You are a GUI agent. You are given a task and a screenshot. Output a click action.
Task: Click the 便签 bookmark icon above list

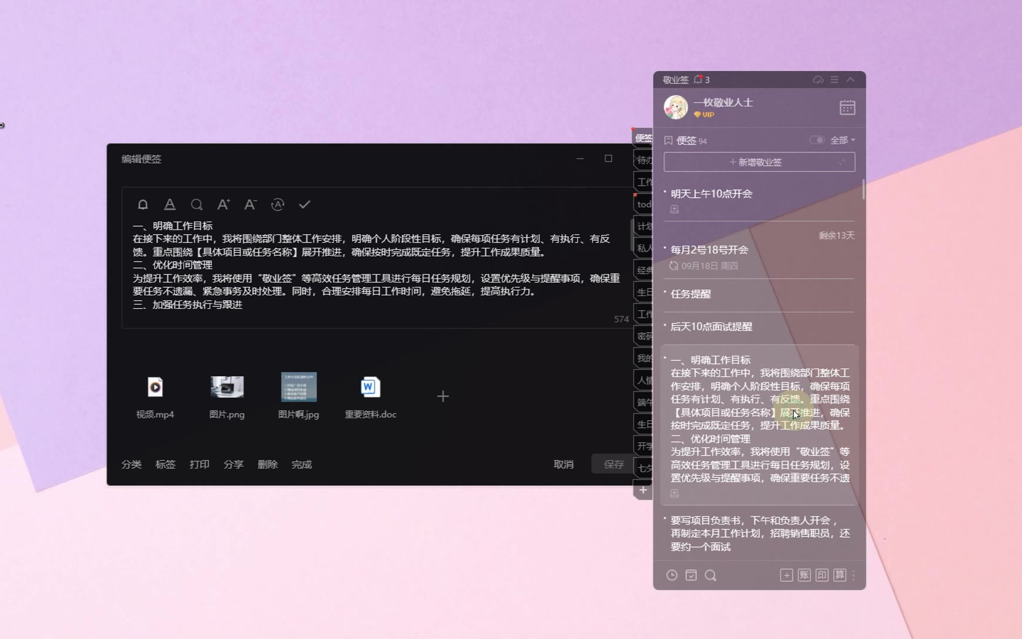668,141
